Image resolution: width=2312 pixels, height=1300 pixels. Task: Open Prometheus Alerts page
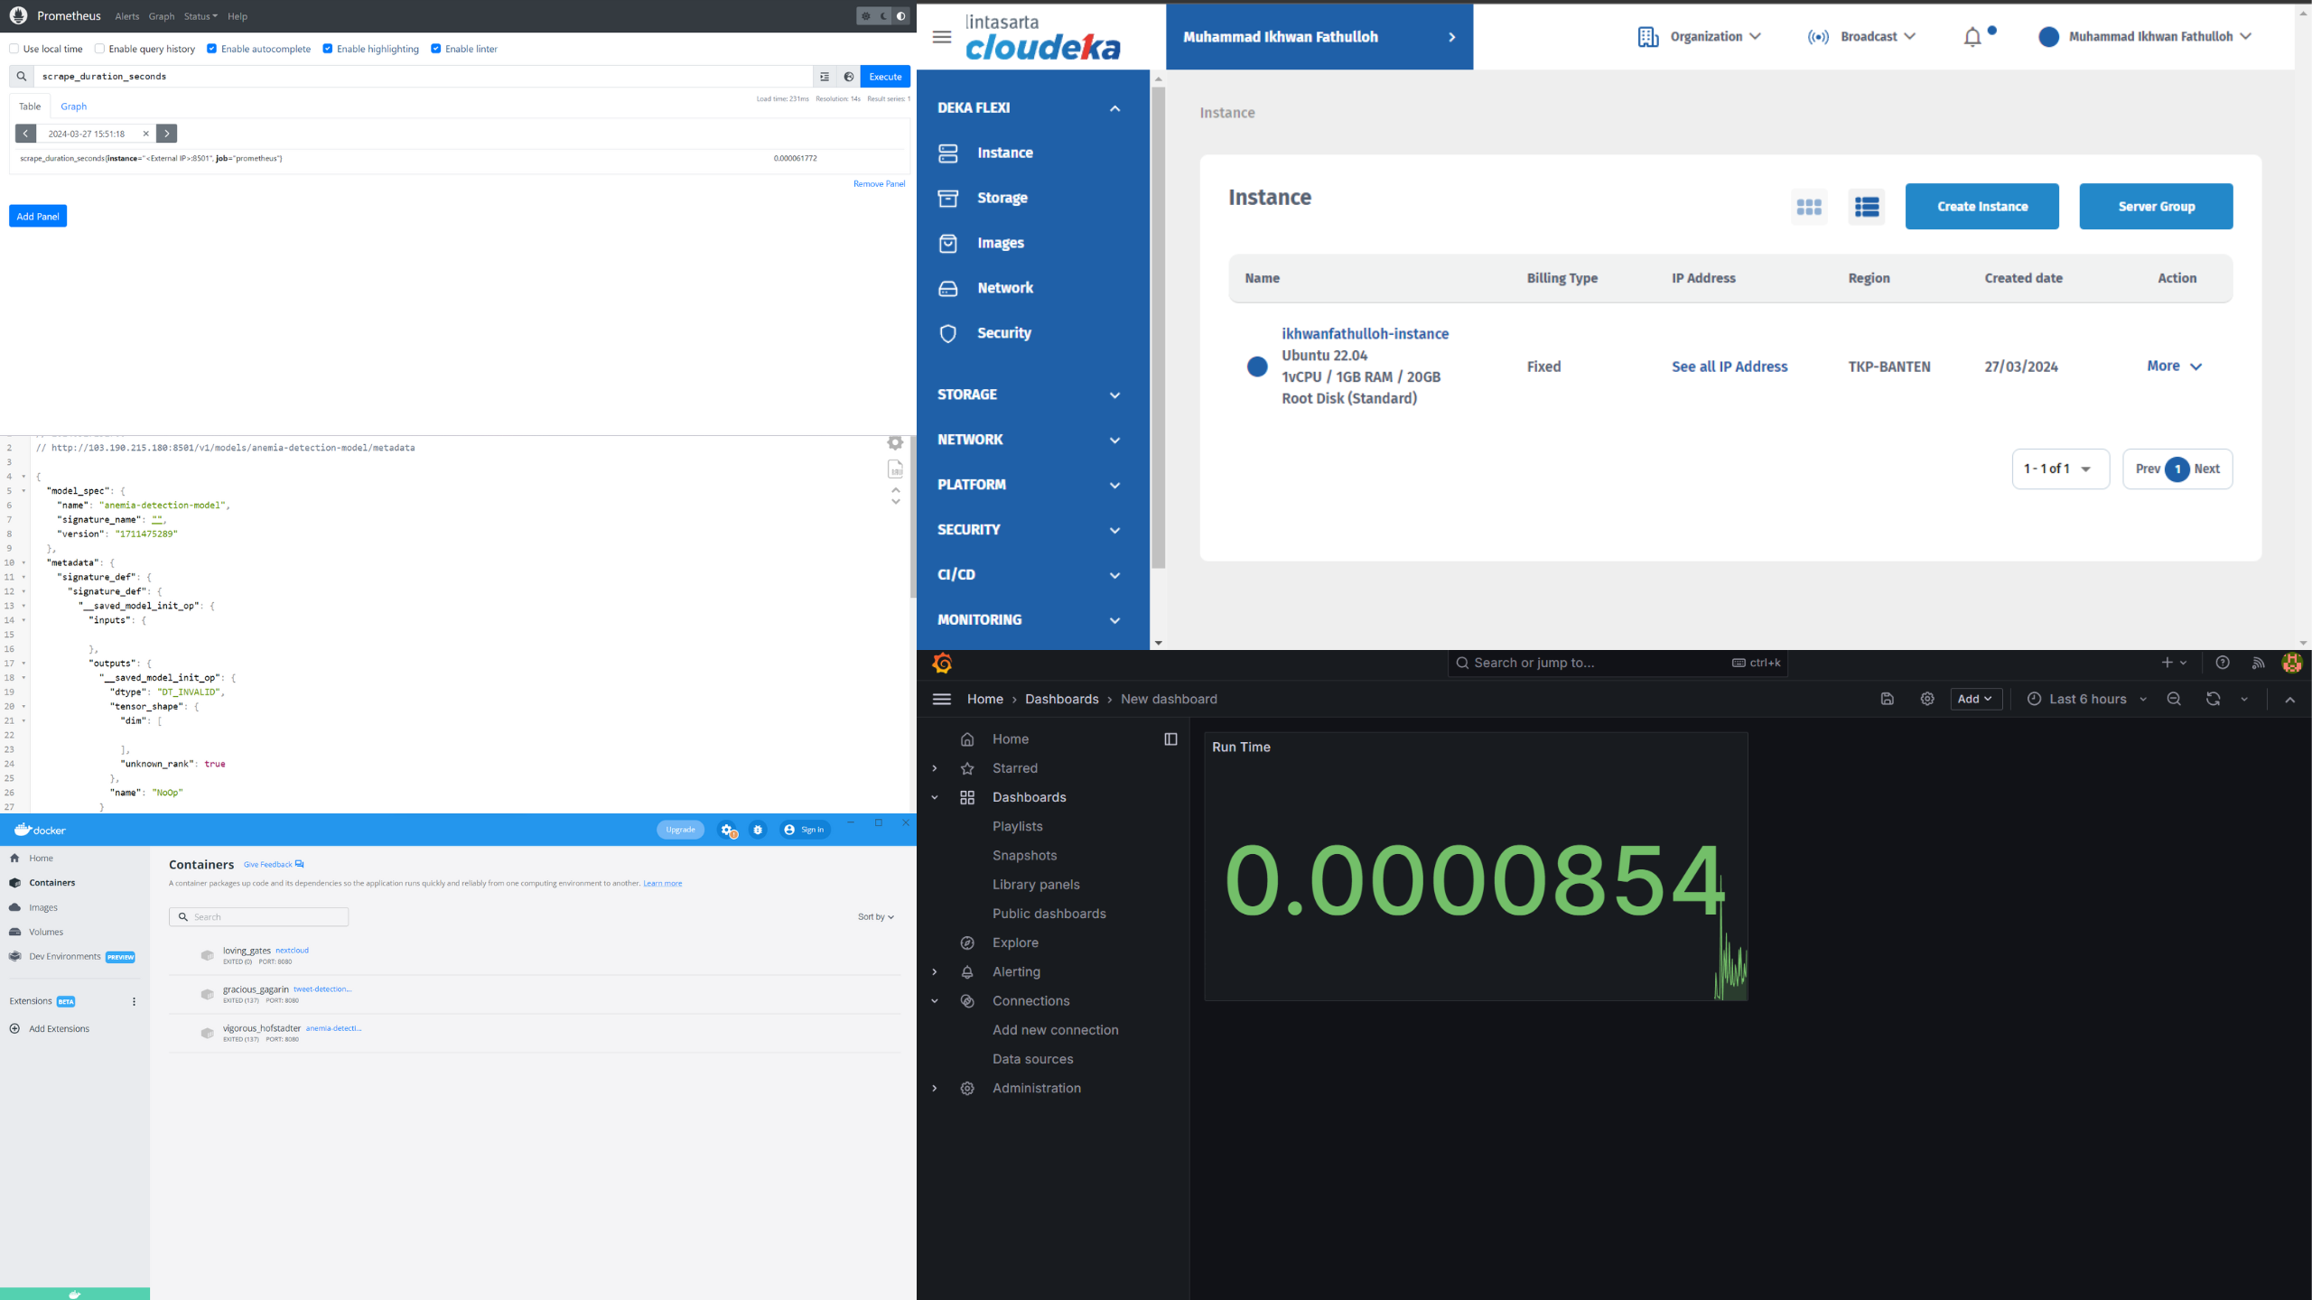pyautogui.click(x=127, y=16)
